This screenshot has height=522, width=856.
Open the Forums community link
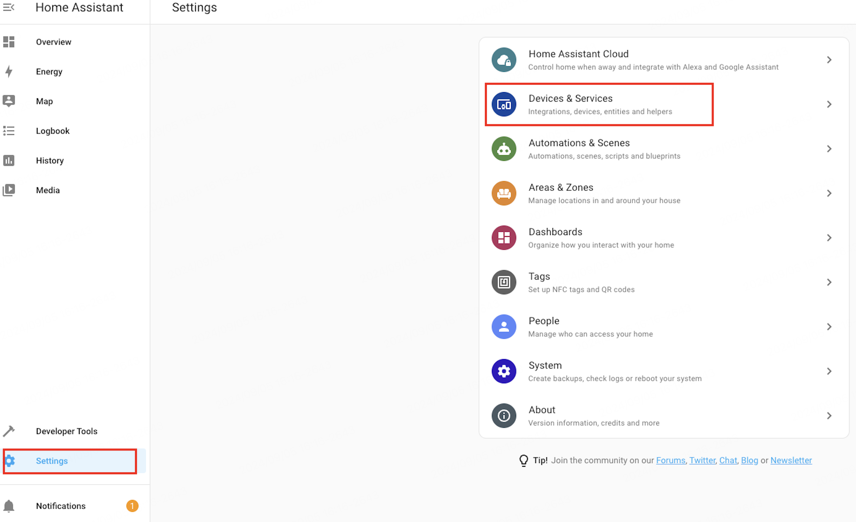[670, 460]
